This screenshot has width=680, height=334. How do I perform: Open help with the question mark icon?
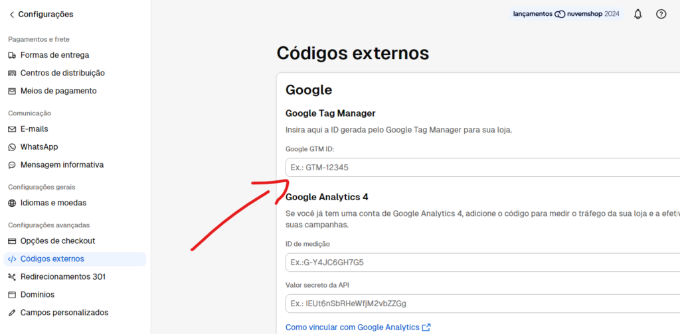point(661,15)
